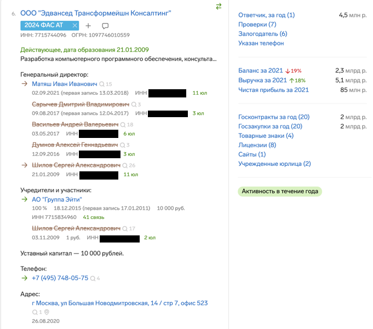
Task: Open Сайты (1) section
Action: coord(252,154)
